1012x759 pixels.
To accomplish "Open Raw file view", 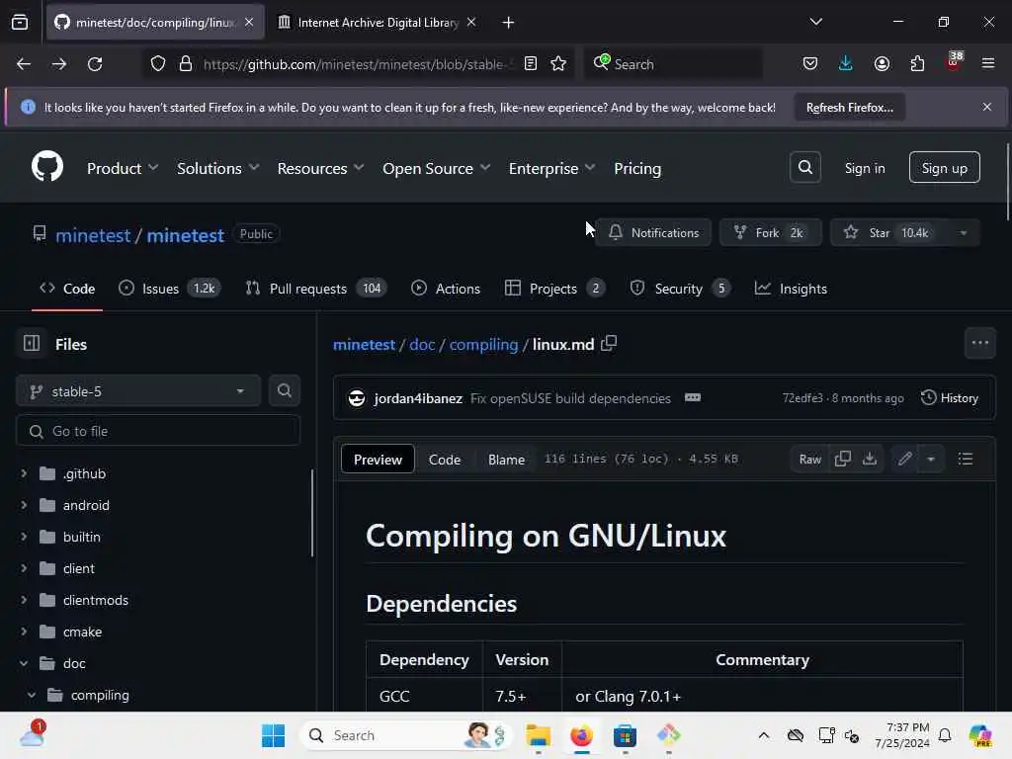I will pos(809,459).
